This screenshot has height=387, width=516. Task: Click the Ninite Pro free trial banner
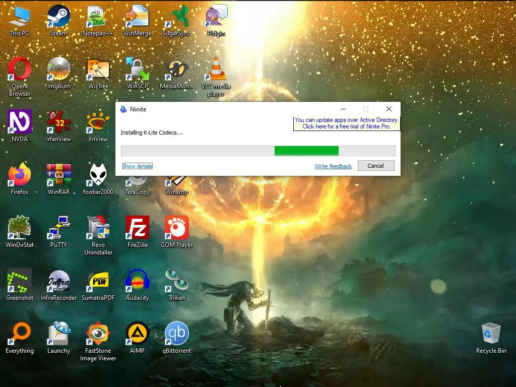click(347, 123)
